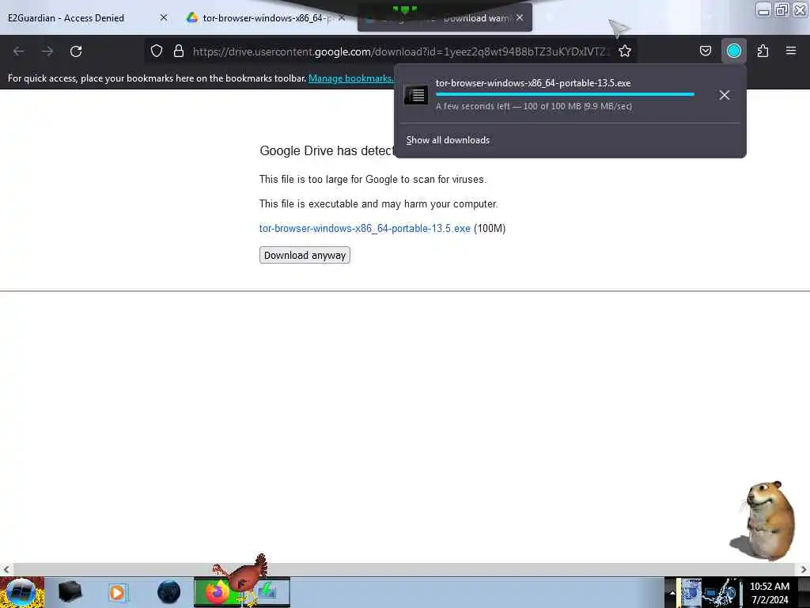Open the tor-browser-windows-x86_64-portable-13.5.exe page link

tap(365, 228)
